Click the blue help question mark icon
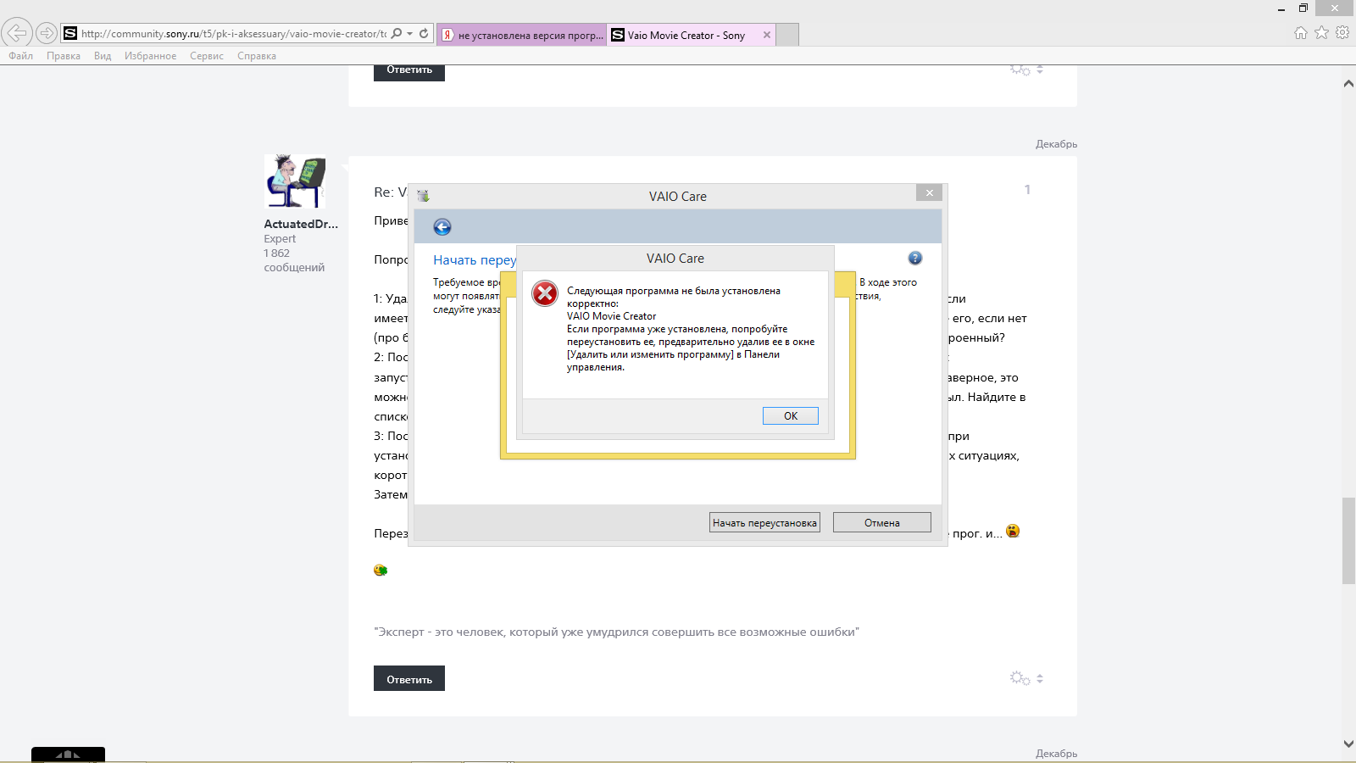 click(915, 259)
